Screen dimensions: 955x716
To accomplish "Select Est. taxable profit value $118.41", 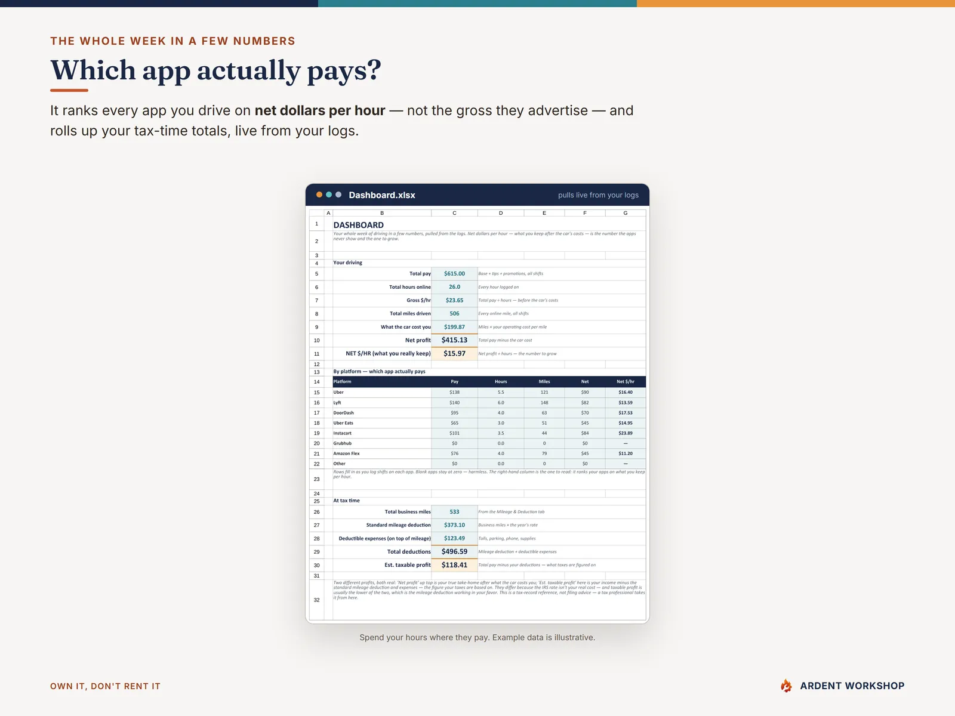I will 454,565.
